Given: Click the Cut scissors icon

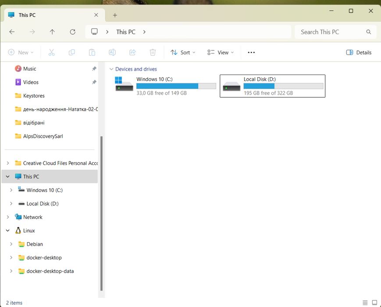Looking at the screenshot, I should click(x=51, y=52).
